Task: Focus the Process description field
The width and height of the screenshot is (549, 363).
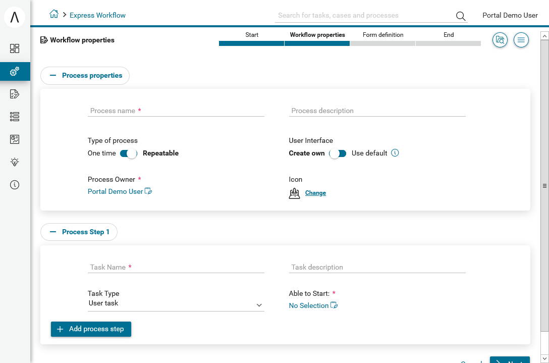Action: point(377,111)
